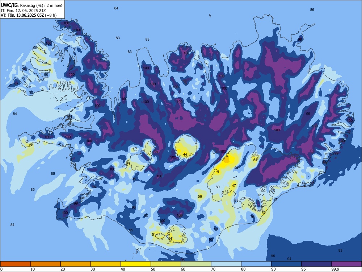This screenshot has height=272, width=362.
Task: Click the 98 value on the northeast peninsula
Action: [300, 39]
